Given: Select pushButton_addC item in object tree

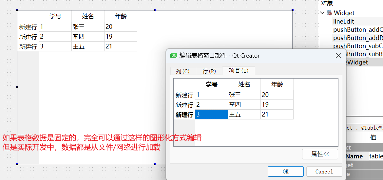Looking at the screenshot, I should [358, 30].
